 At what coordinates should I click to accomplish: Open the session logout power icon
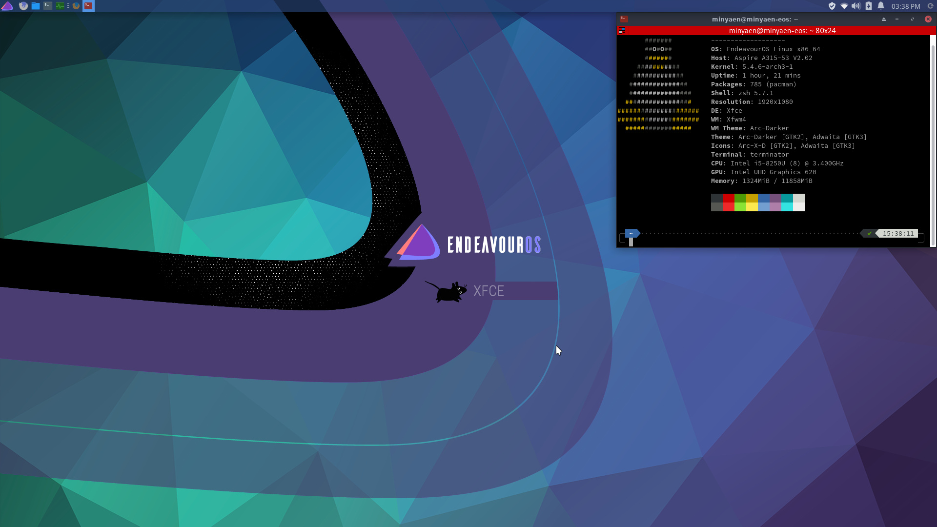tap(931, 6)
